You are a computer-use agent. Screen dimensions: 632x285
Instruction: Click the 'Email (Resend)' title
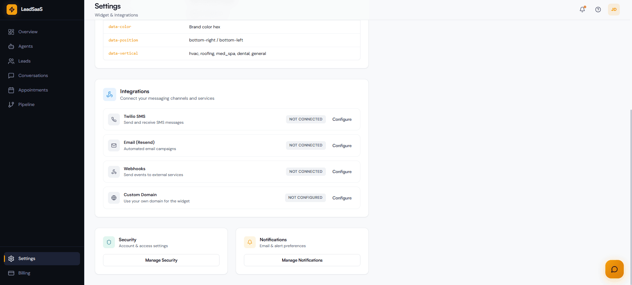(x=139, y=142)
